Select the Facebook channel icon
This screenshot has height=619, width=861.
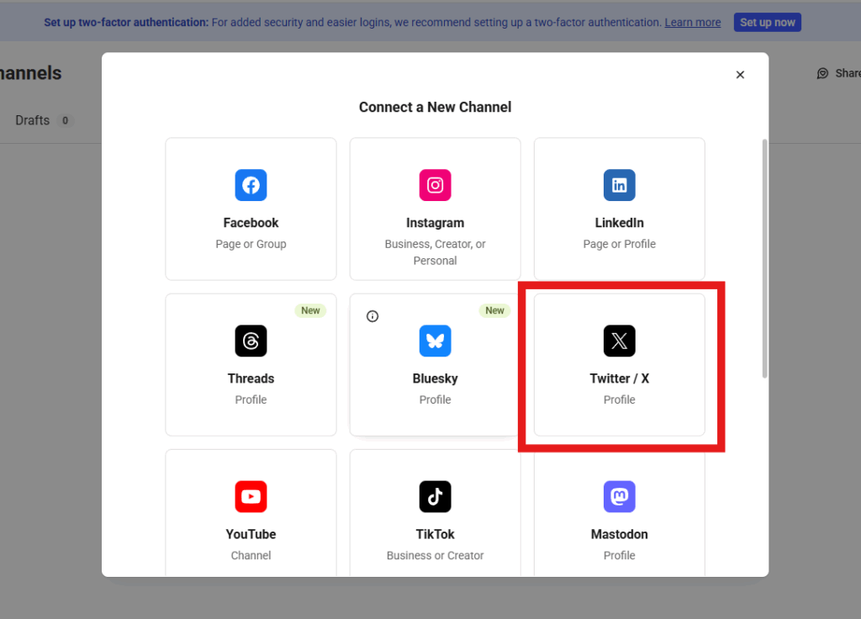pyautogui.click(x=251, y=185)
